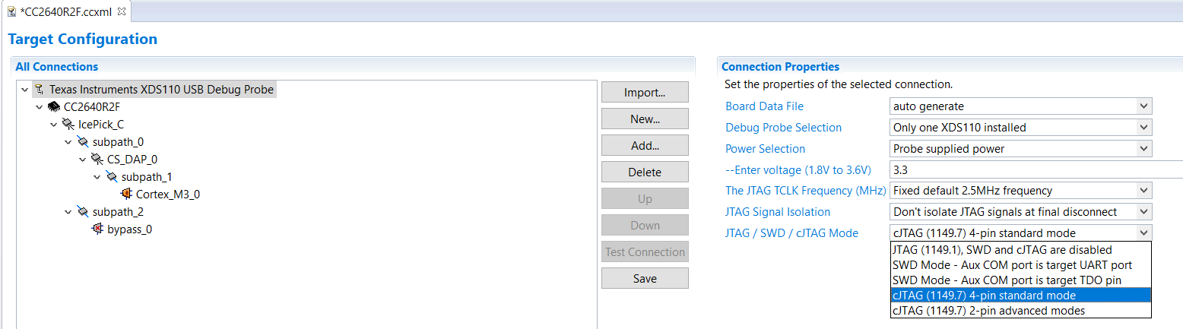The height and width of the screenshot is (329, 1183).
Task: Collapse the subpath_2 tree node
Action: coord(68,212)
